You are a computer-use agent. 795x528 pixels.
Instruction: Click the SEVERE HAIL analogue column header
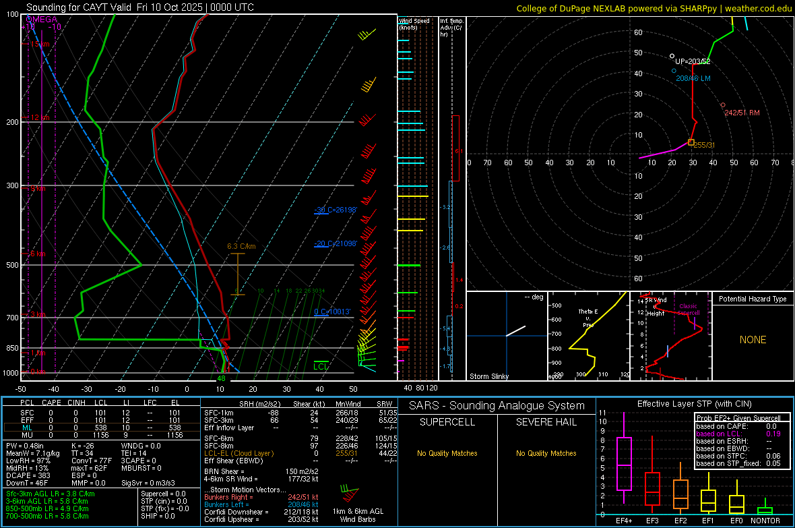(x=546, y=422)
